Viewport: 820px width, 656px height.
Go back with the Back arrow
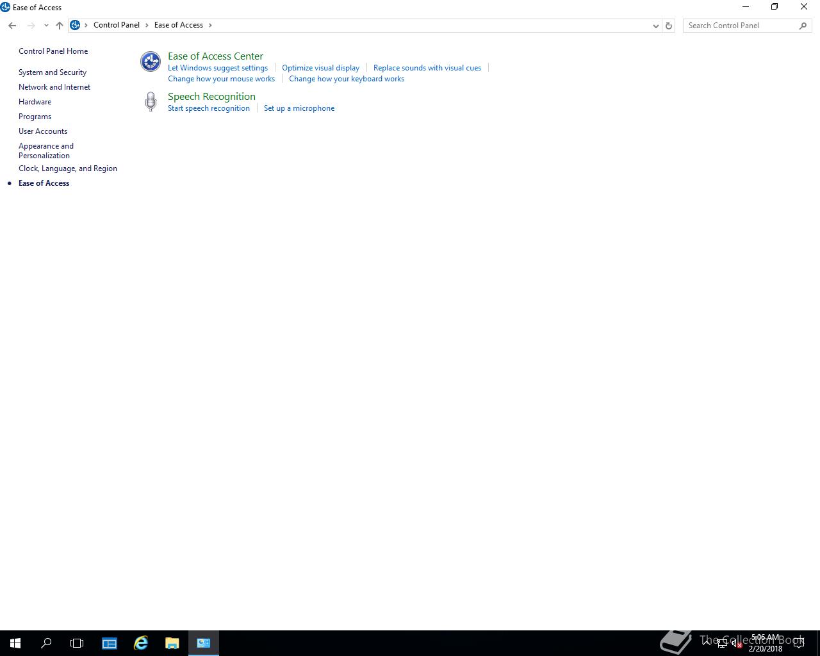pos(12,26)
